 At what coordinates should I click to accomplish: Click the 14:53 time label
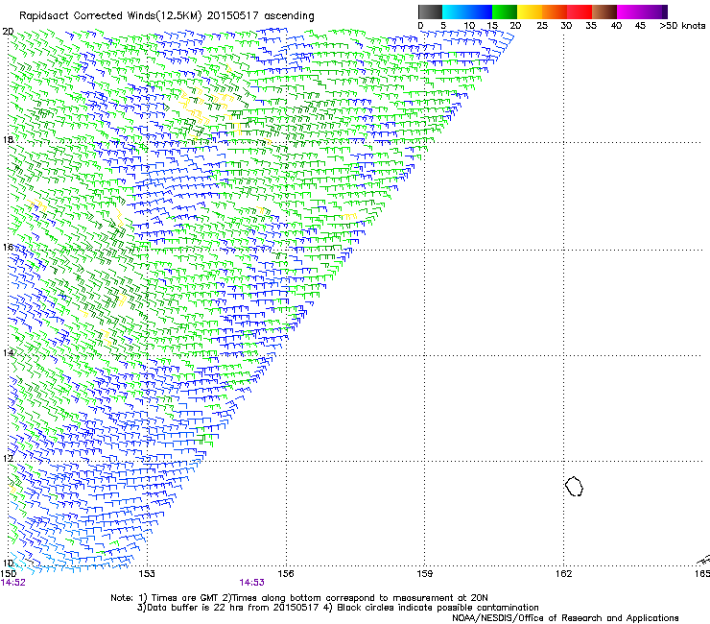(x=251, y=583)
